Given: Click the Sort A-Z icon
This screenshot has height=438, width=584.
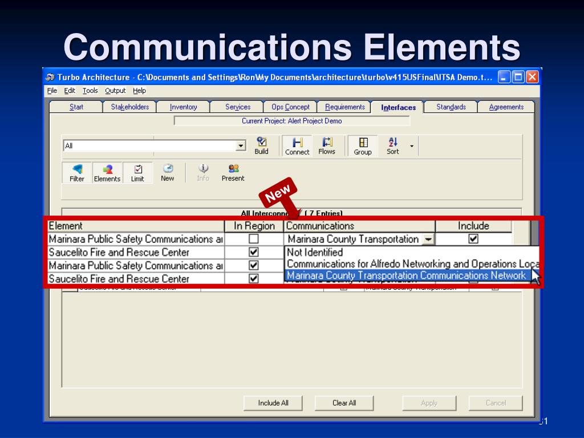Looking at the screenshot, I should [392, 146].
